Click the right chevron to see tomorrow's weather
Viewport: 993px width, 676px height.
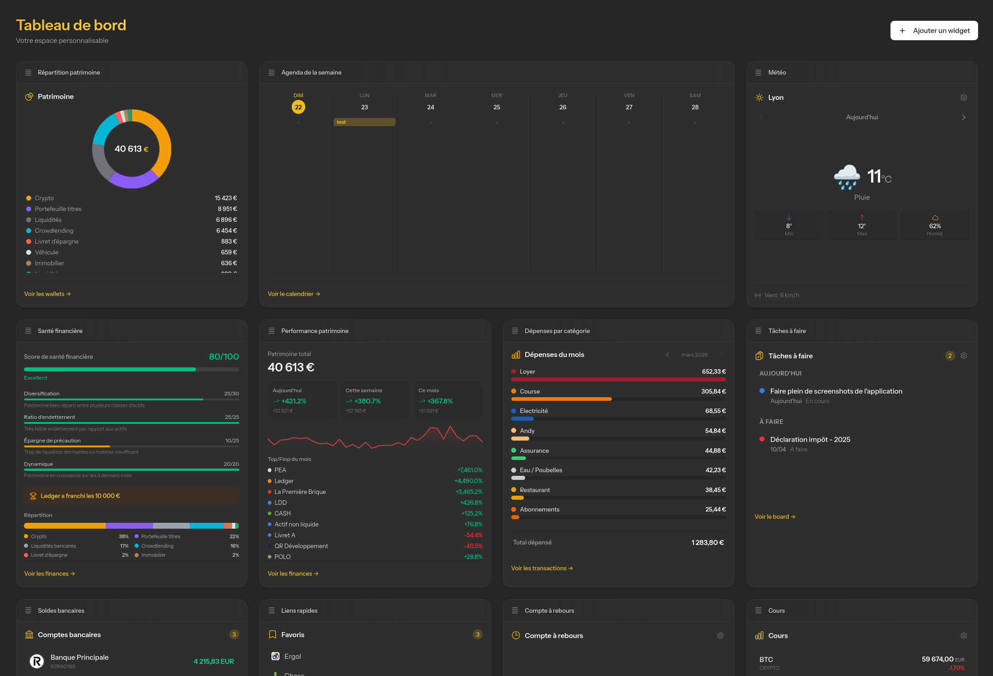pos(964,117)
